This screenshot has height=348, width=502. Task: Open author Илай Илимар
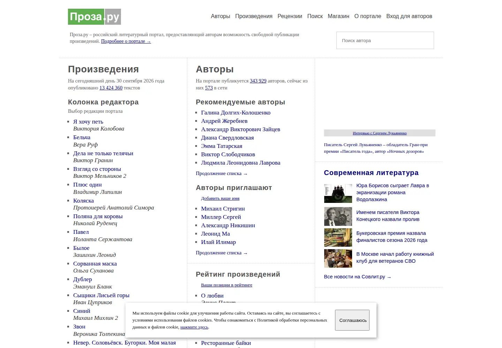point(218,242)
